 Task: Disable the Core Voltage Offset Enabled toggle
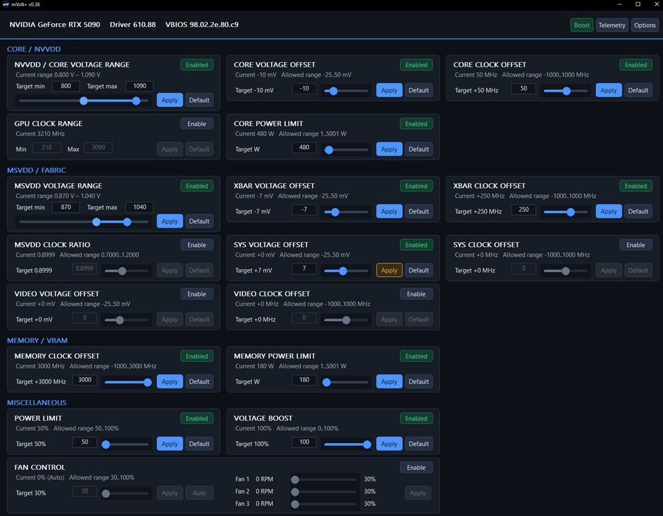[x=416, y=65]
